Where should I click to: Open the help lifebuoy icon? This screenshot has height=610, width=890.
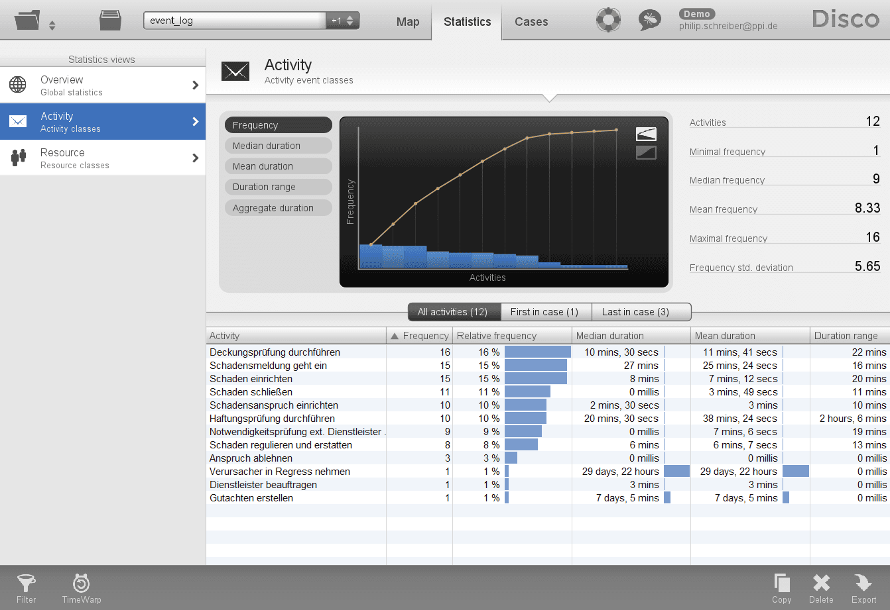(607, 20)
